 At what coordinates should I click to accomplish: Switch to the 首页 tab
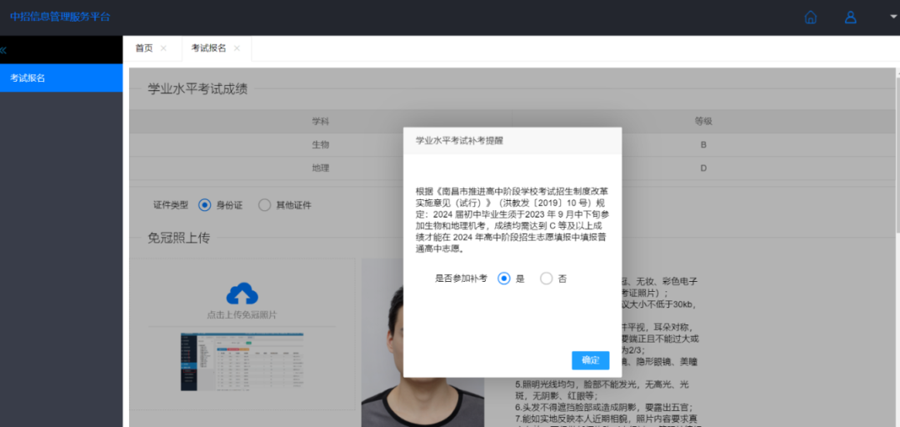[x=144, y=48]
